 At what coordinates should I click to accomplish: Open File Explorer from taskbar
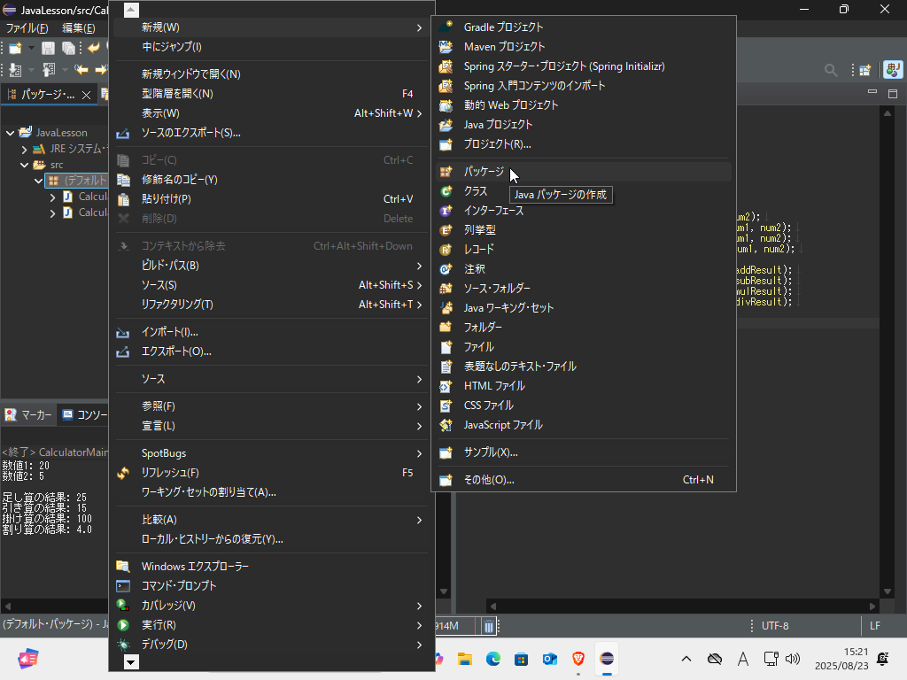464,659
